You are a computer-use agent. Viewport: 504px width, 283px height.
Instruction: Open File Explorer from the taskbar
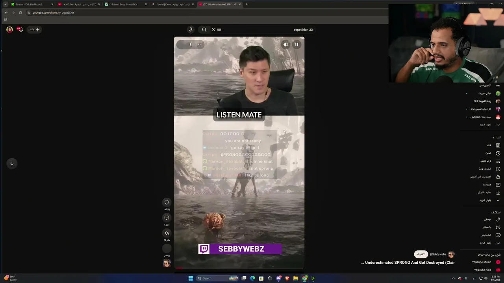tap(296, 278)
